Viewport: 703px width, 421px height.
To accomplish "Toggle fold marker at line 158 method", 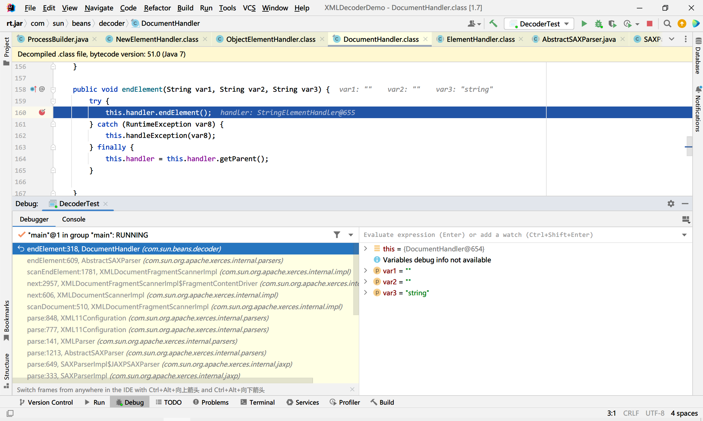I will [x=53, y=90].
